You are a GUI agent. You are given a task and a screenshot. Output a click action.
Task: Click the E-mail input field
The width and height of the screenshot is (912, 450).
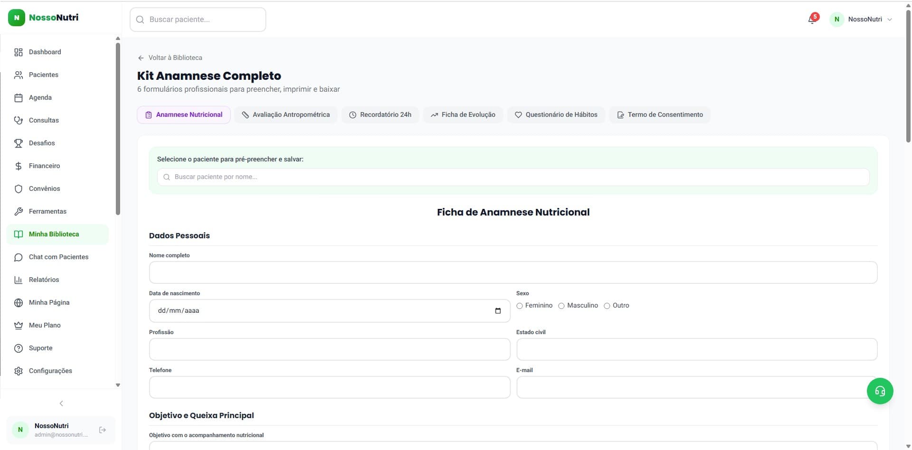697,388
